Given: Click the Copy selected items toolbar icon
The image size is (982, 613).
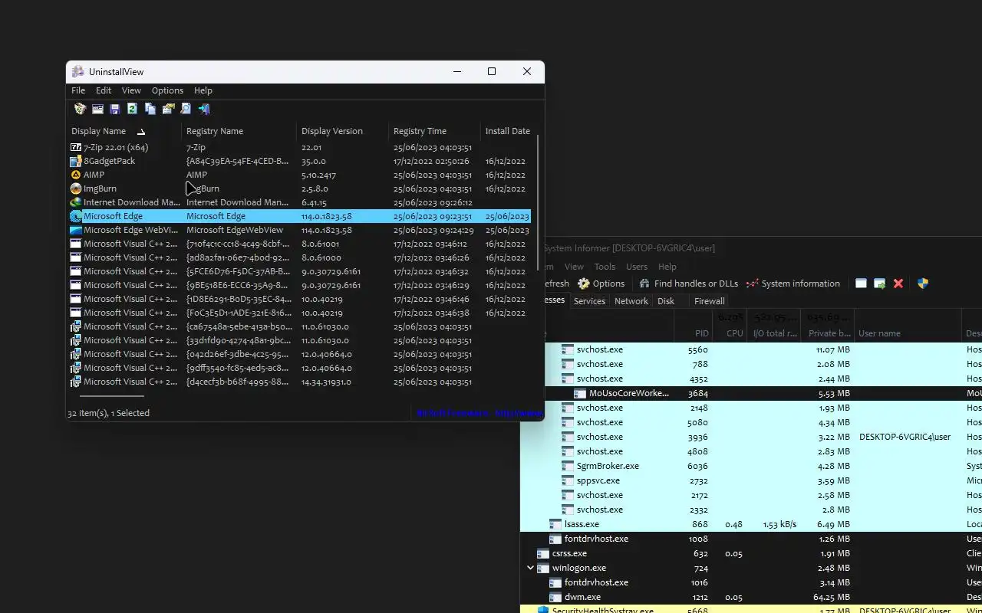Looking at the screenshot, I should (150, 109).
